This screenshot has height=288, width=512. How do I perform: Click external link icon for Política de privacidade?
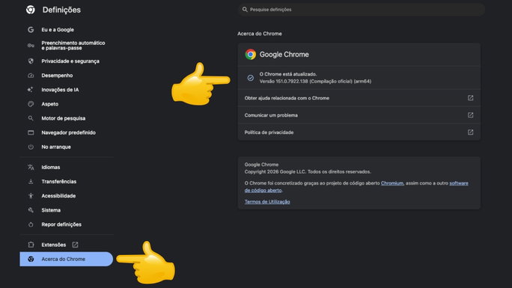point(471,132)
